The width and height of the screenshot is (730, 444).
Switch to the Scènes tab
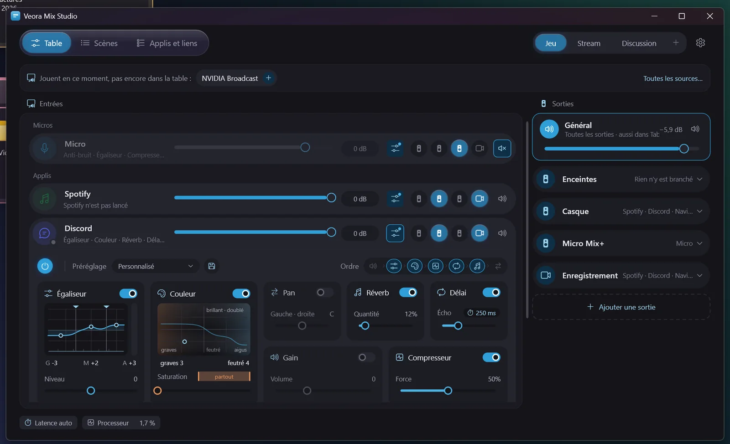pyautogui.click(x=99, y=43)
